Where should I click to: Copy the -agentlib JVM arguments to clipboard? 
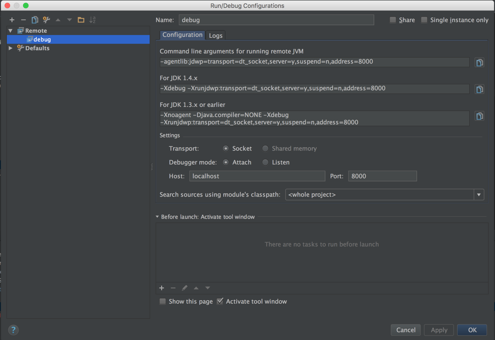pyautogui.click(x=479, y=62)
